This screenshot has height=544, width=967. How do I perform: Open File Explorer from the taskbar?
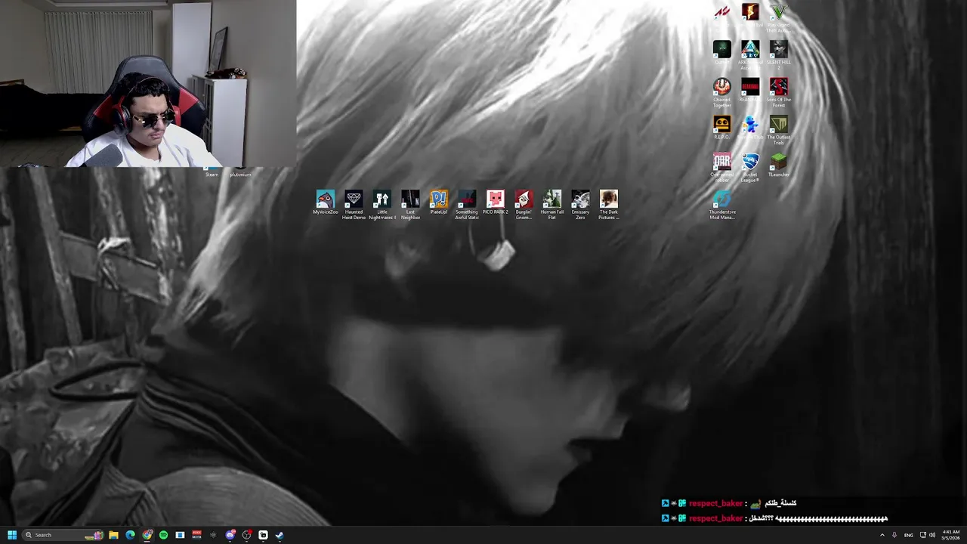113,535
